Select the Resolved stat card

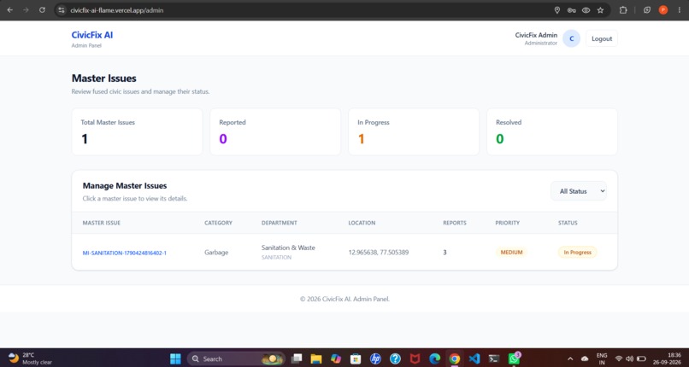tap(552, 132)
